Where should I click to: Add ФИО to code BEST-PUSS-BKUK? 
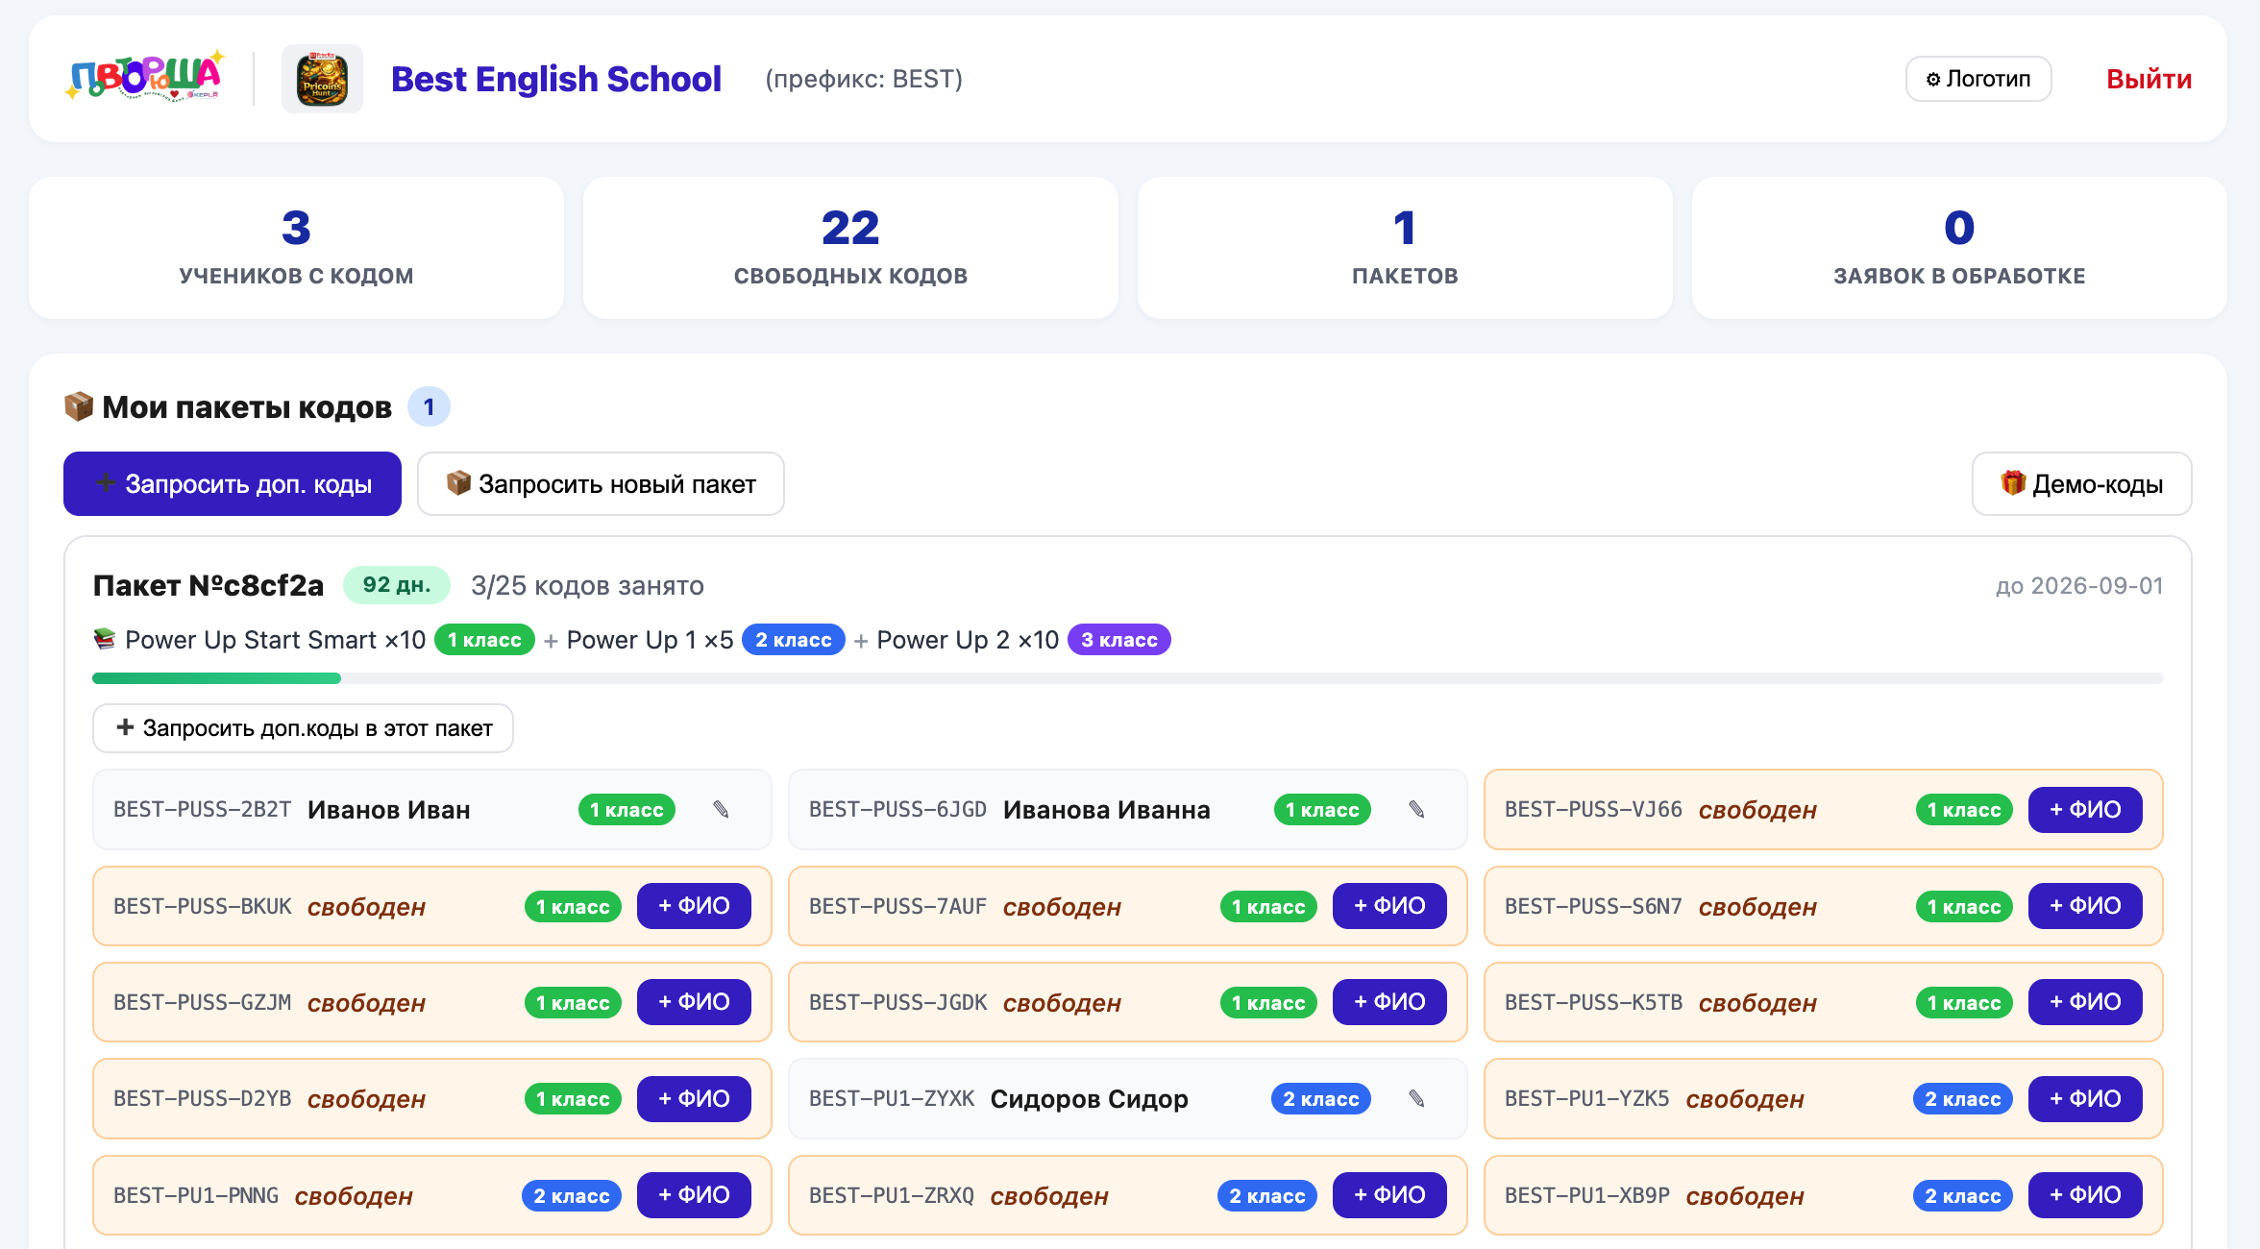pyautogui.click(x=694, y=906)
